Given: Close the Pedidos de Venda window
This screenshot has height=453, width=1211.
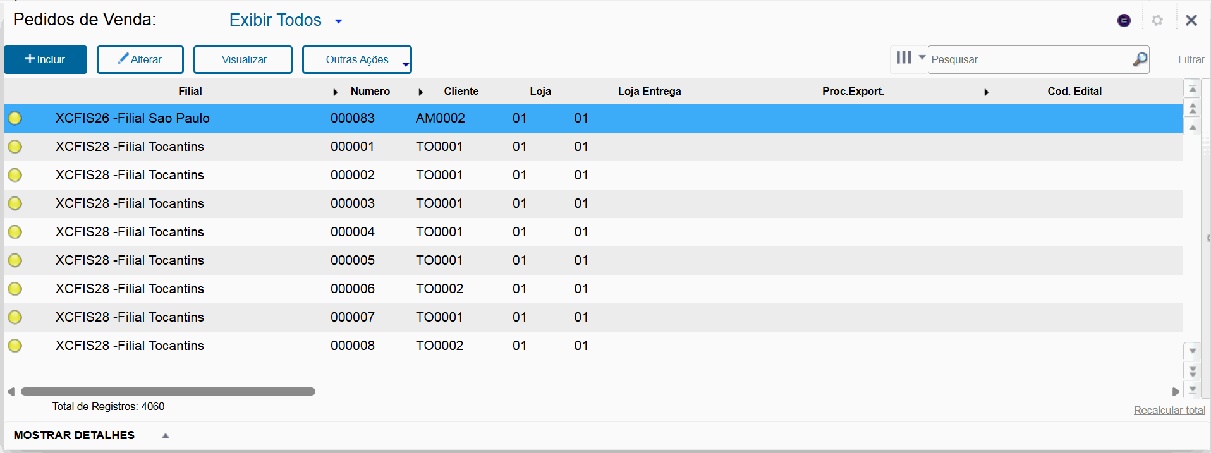Looking at the screenshot, I should pyautogui.click(x=1191, y=20).
